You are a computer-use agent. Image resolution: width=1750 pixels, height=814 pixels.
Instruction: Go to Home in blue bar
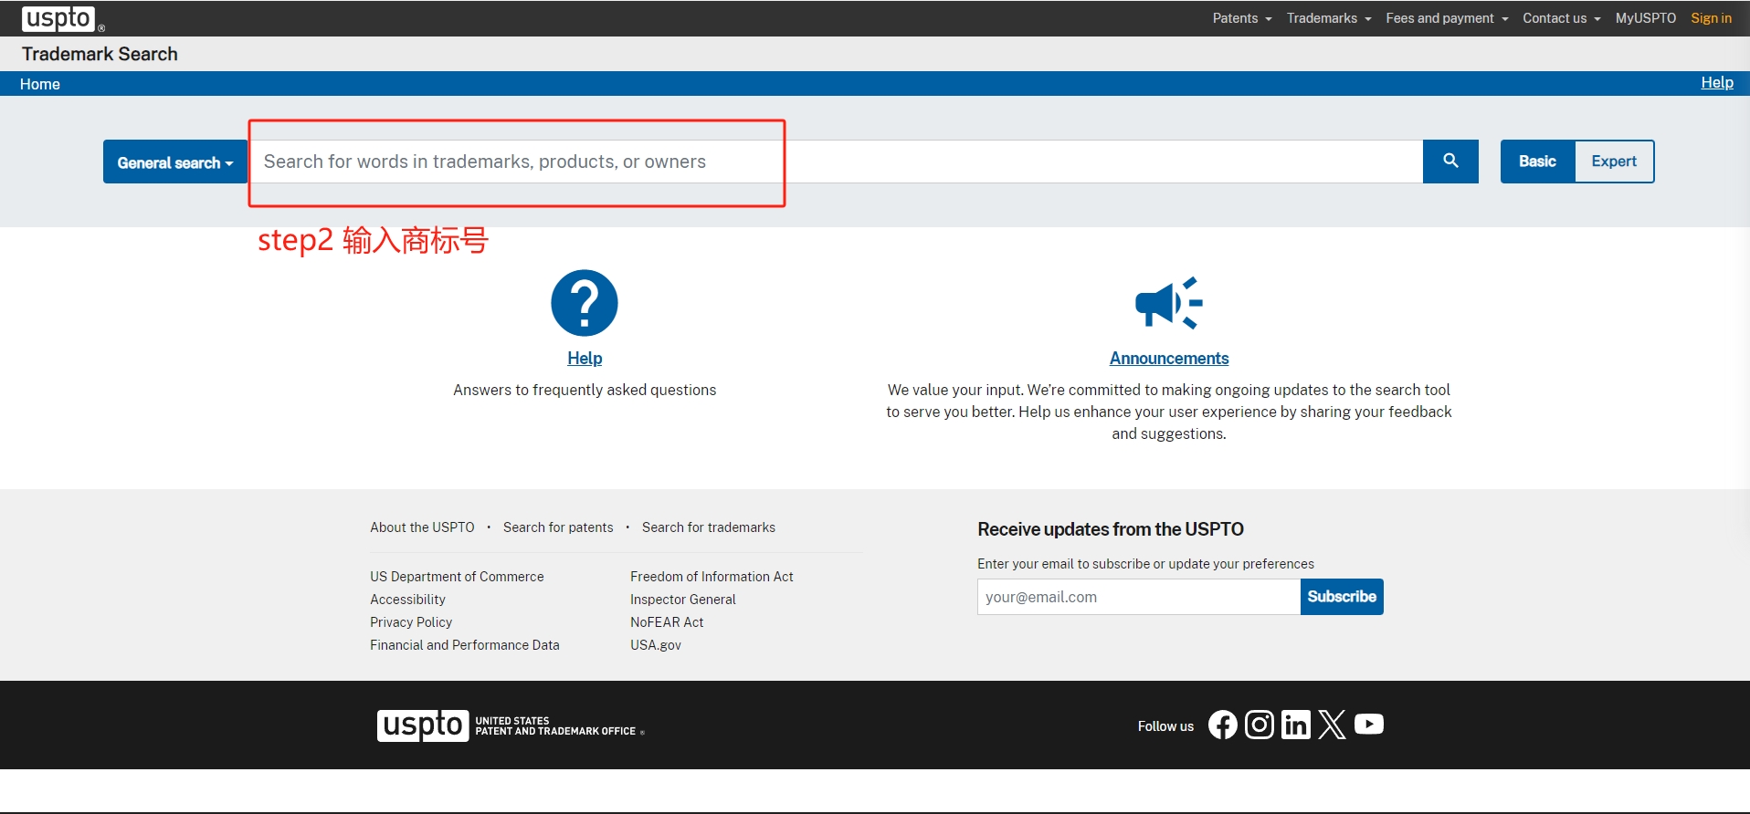click(40, 84)
